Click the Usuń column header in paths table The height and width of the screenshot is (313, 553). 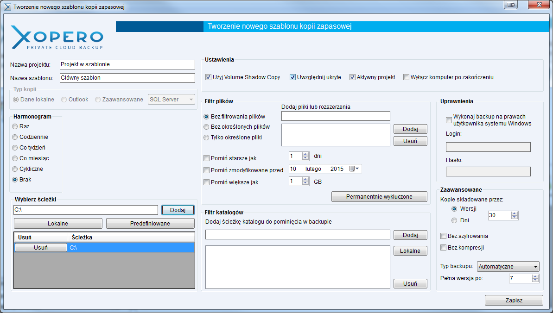coord(41,237)
